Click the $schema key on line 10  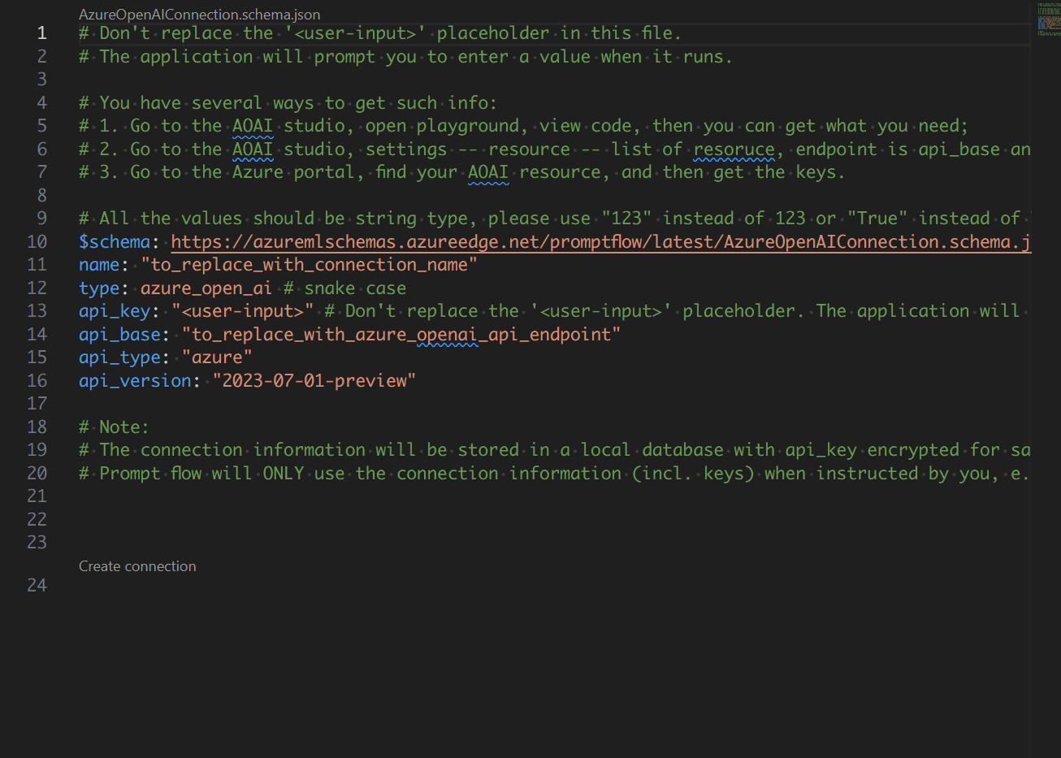115,242
